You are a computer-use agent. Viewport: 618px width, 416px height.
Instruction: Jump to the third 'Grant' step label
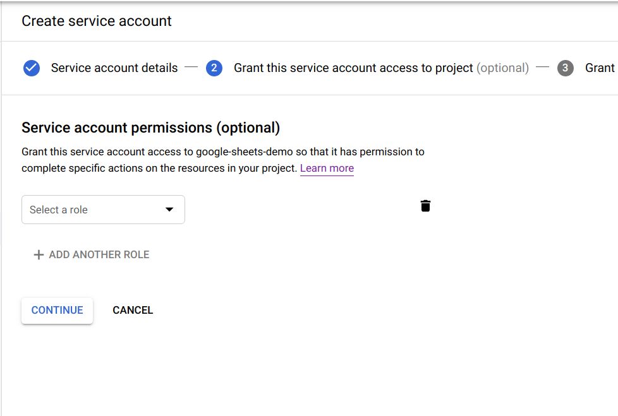tap(599, 68)
